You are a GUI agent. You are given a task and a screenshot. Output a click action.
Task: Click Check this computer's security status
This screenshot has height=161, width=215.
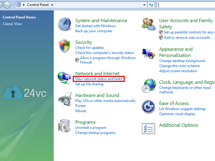point(105,53)
